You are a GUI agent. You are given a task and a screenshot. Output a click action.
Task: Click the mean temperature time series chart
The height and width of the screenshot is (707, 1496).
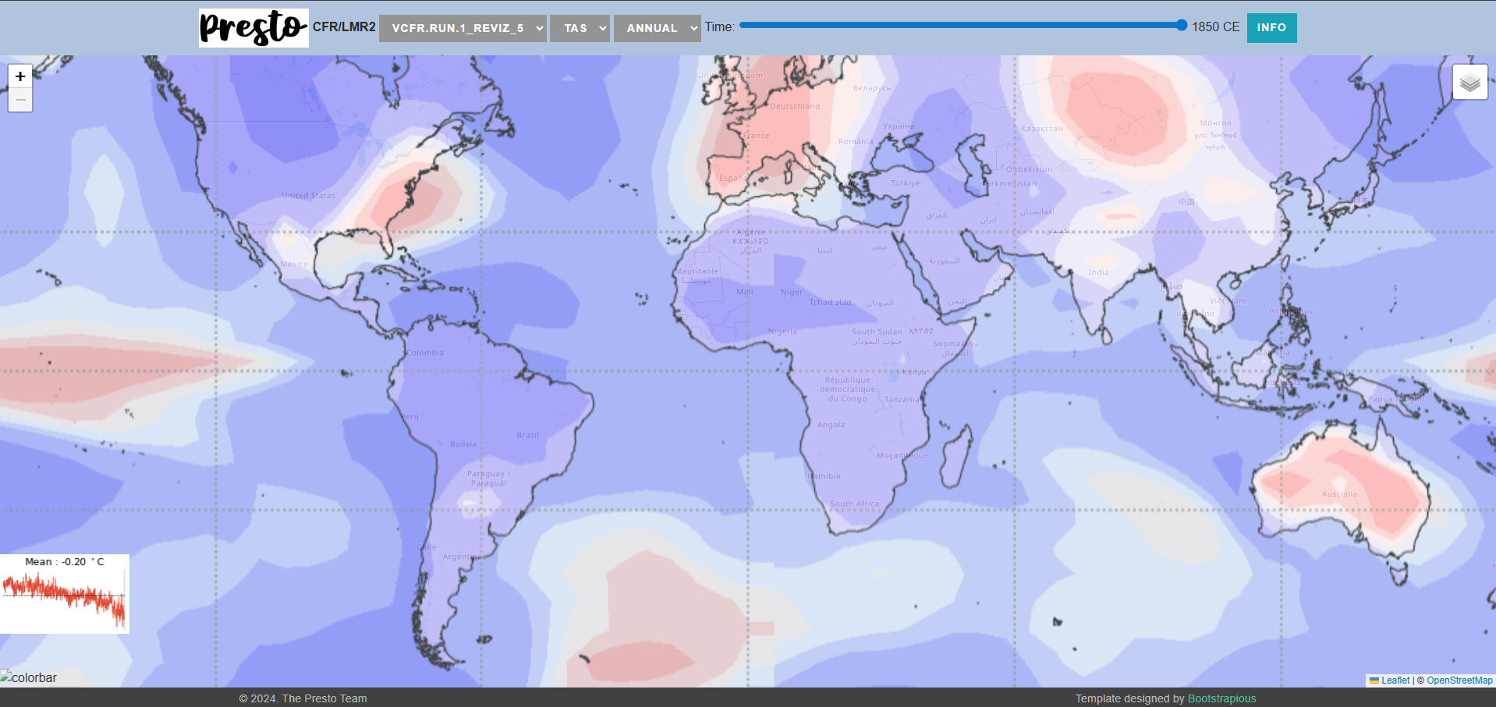pos(64,599)
